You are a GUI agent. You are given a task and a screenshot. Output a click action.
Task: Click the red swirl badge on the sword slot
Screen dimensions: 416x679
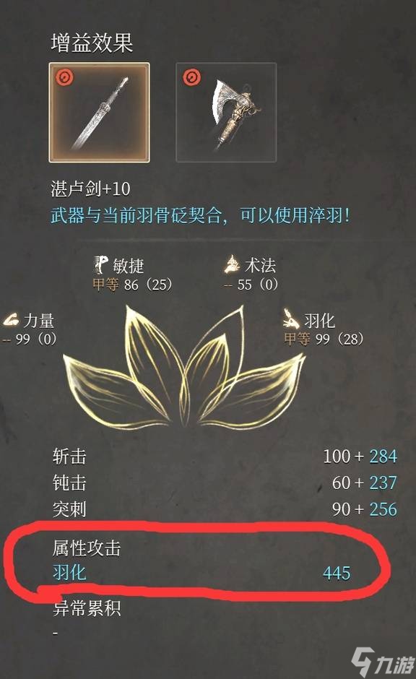coord(64,78)
